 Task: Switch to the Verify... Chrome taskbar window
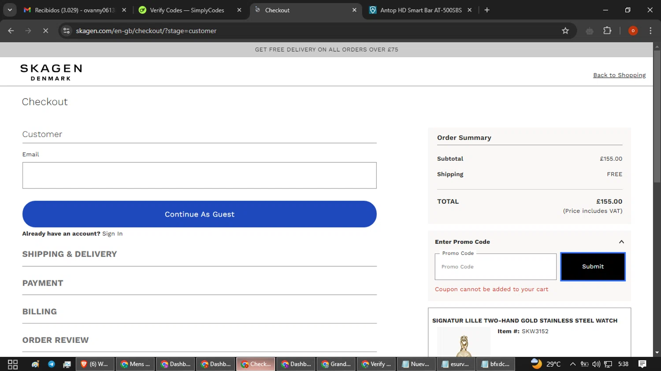coord(376,364)
